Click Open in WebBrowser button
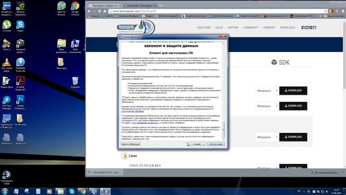Screen dimensions: 346x195 pos(131,144)
